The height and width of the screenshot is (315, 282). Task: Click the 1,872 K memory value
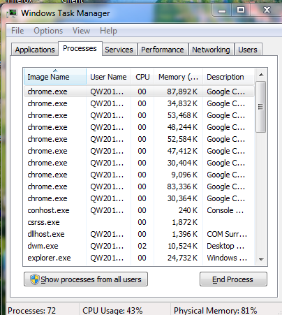pyautogui.click(x=185, y=222)
